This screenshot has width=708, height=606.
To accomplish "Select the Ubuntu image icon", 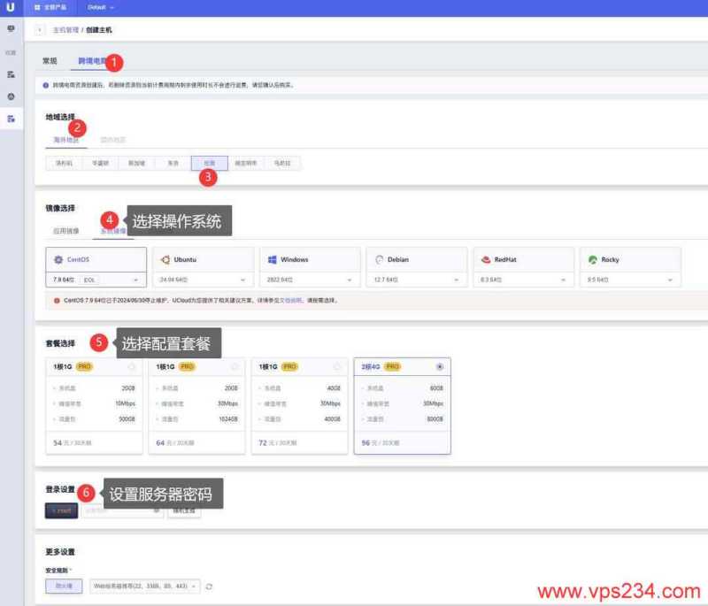I will [x=164, y=258].
